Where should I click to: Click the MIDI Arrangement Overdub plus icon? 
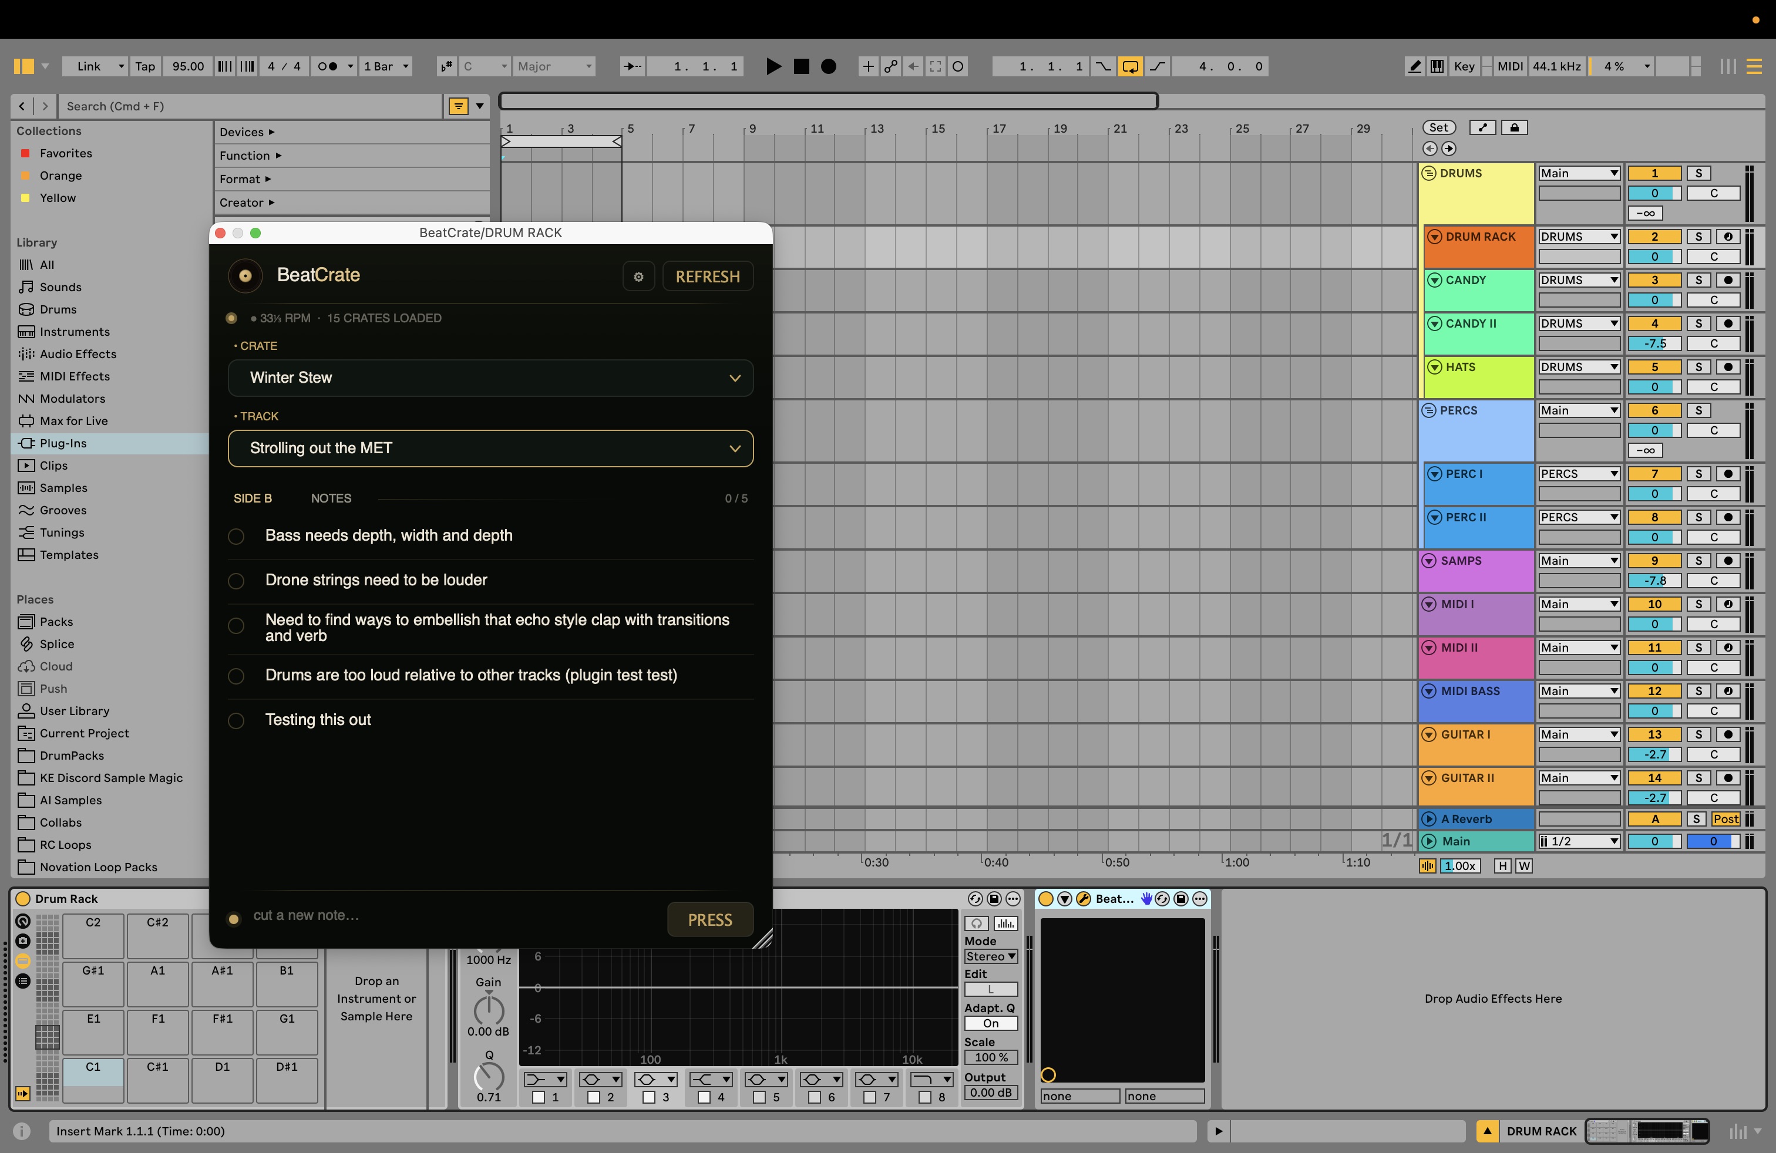(x=868, y=66)
